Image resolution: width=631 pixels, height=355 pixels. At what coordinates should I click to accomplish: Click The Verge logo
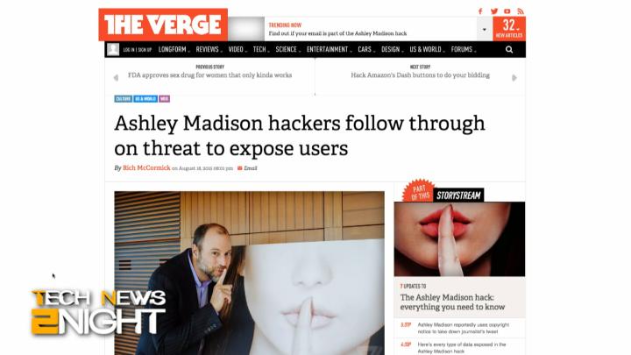pyautogui.click(x=163, y=25)
